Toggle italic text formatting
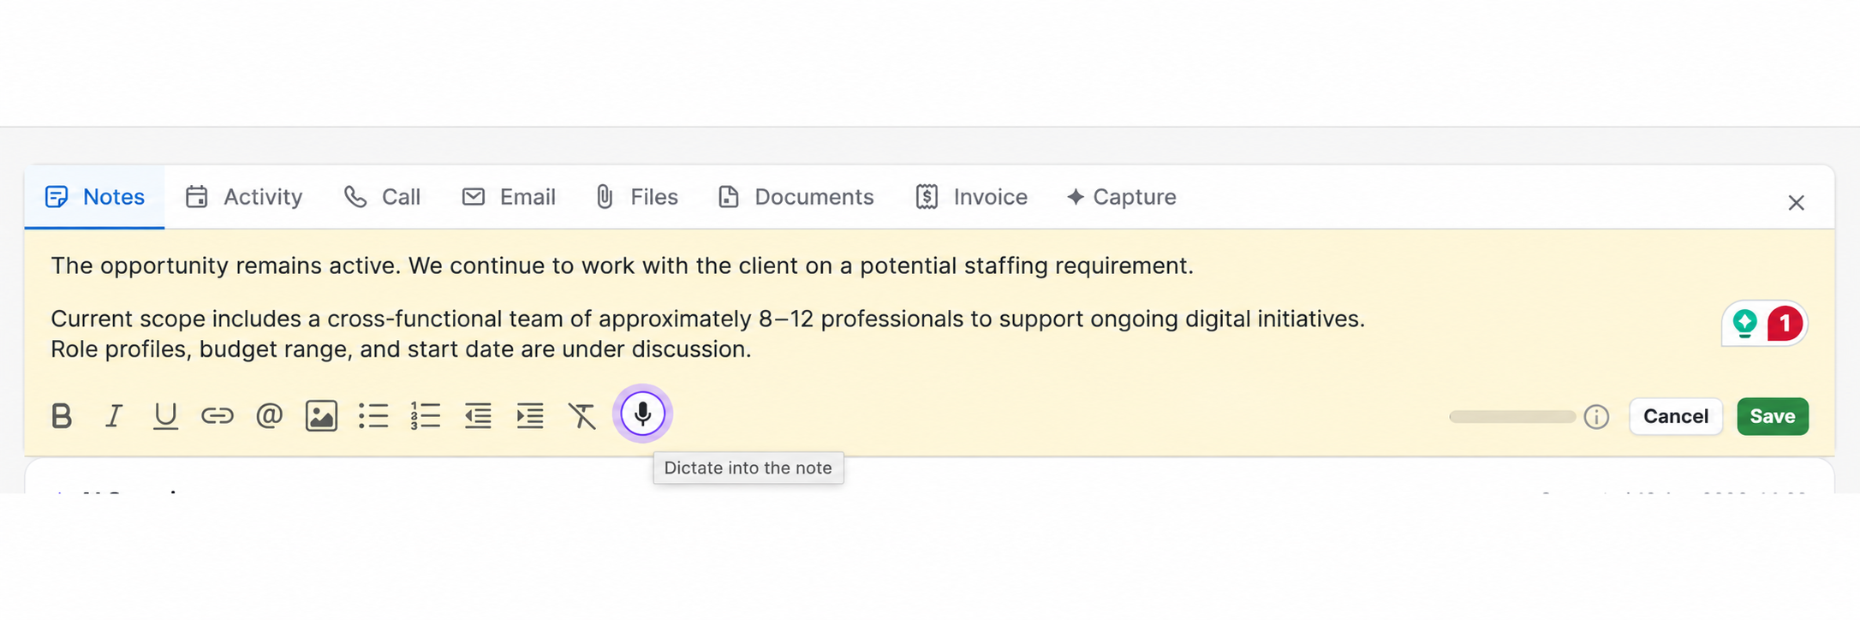1860x620 pixels. 114,416
